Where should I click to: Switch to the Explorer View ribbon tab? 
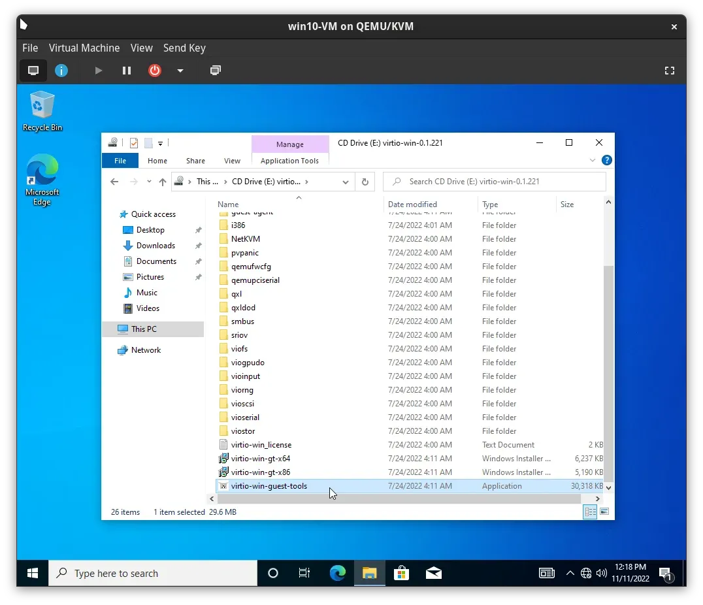point(232,161)
